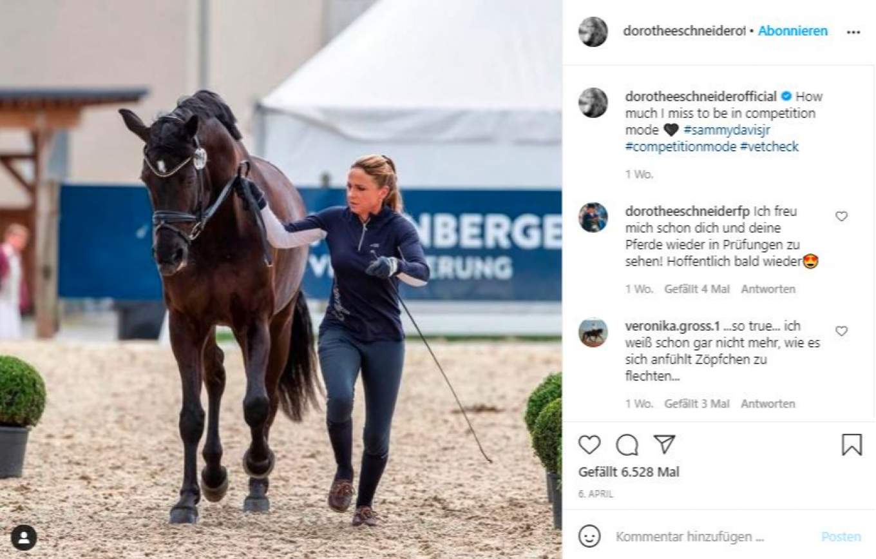The height and width of the screenshot is (559, 876).
Task: Click the Kommentar hinzufügen input field
Action: (709, 536)
